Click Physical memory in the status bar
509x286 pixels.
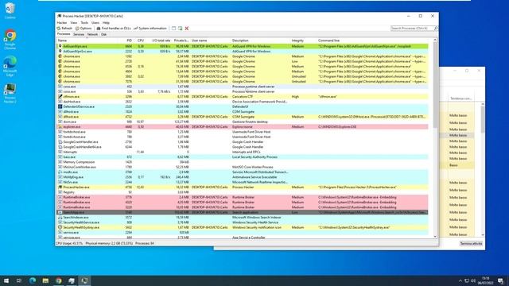(x=109, y=243)
